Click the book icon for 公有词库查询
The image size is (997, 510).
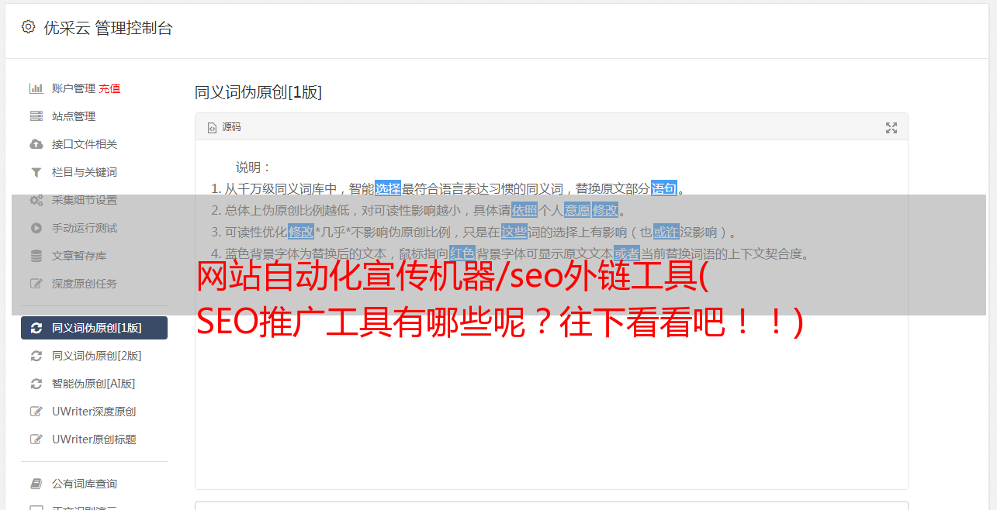pos(36,484)
